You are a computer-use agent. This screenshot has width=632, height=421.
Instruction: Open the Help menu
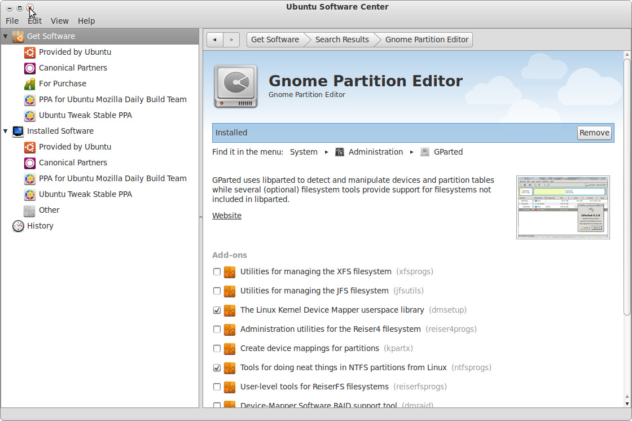[x=86, y=21]
